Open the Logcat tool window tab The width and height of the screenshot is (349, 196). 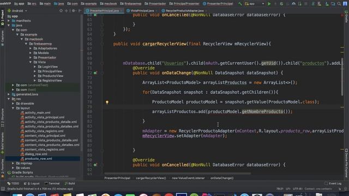click(x=32, y=183)
